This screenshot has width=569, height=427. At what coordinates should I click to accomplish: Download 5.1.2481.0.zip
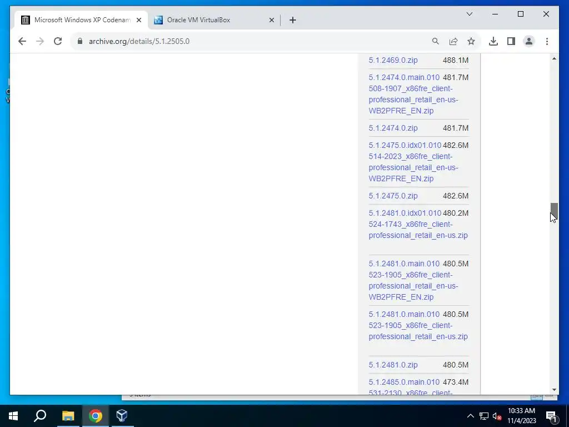(393, 365)
